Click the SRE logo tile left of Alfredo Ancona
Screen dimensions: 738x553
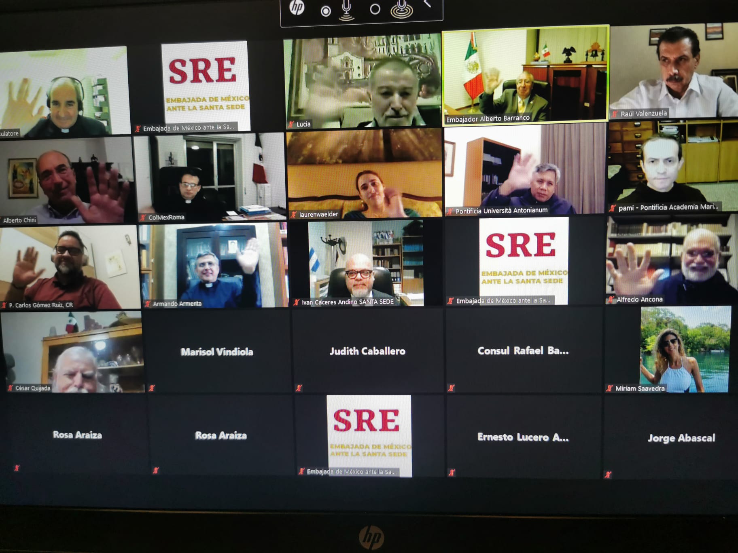[524, 261]
